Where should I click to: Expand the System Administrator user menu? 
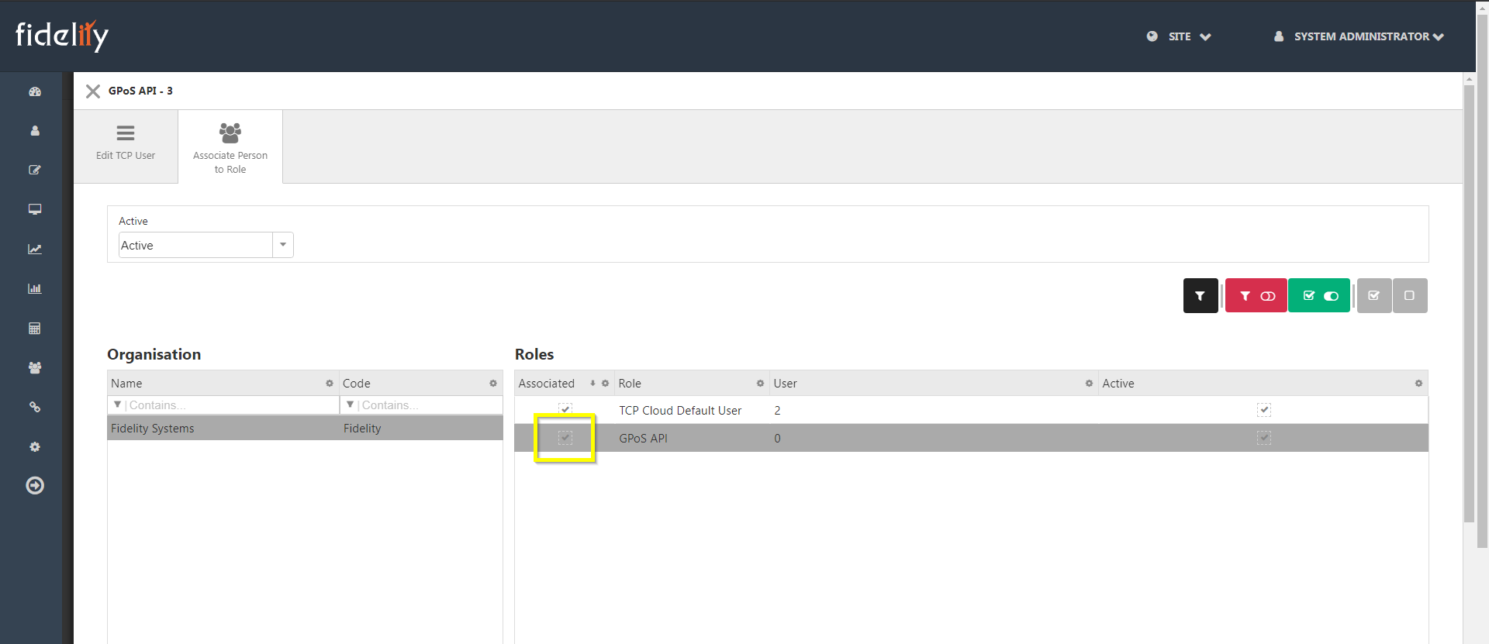click(1359, 36)
